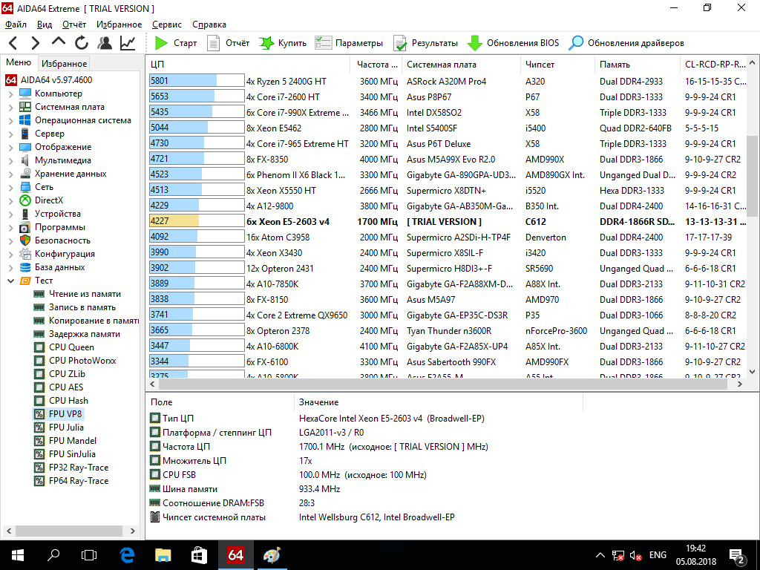Open the user report icon
The width and height of the screenshot is (760, 570).
[x=104, y=43]
